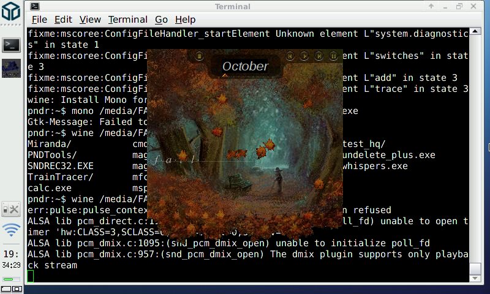Skip to previous track in the overlay player
The height and width of the screenshot is (294, 490).
coord(290,56)
